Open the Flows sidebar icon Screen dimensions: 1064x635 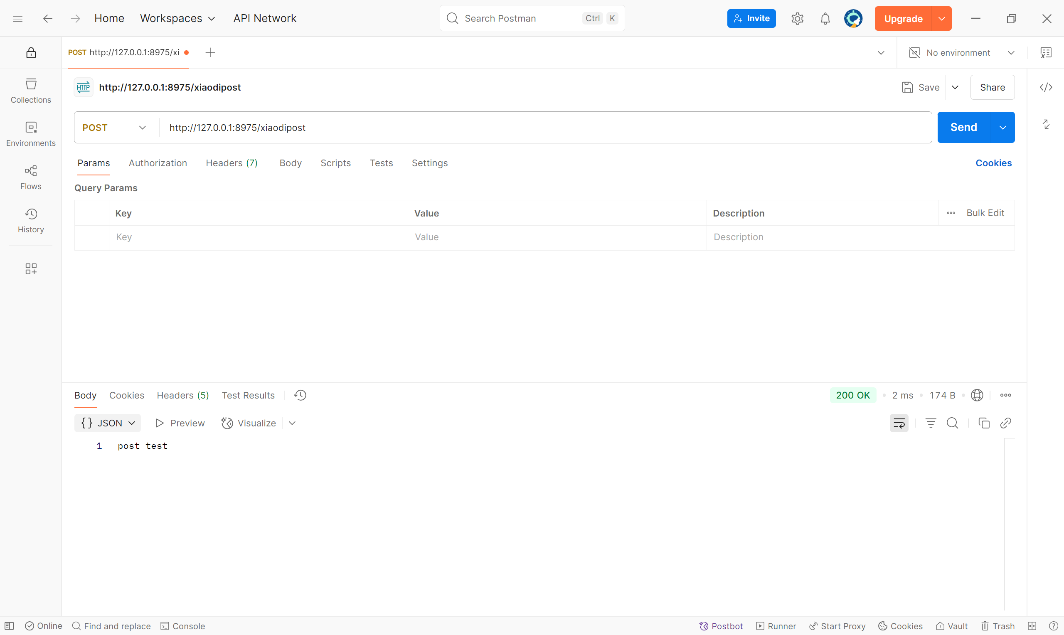(x=30, y=177)
